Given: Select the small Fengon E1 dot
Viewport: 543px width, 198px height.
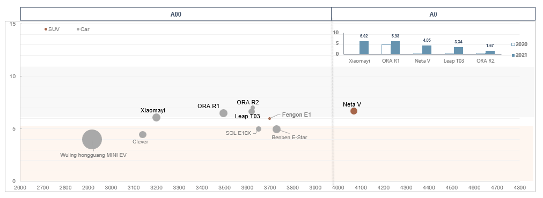Looking at the screenshot, I should pos(269,118).
